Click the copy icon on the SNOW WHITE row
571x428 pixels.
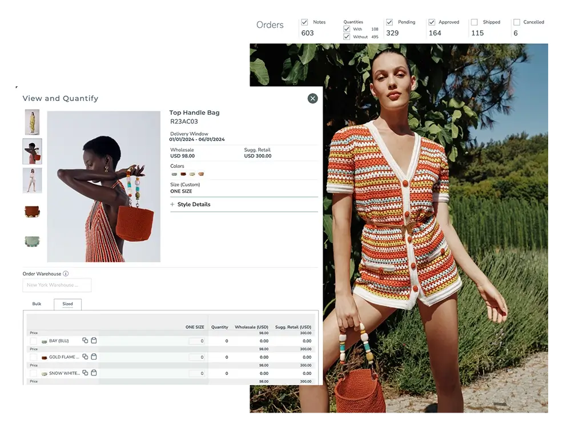[x=85, y=374]
